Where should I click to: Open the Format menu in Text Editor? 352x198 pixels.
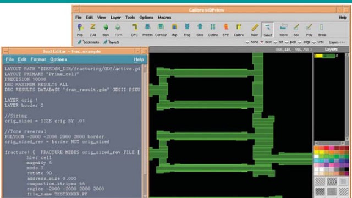pyautogui.click(x=38, y=59)
